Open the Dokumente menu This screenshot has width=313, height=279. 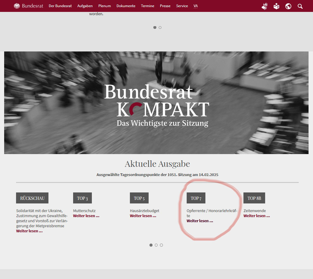coord(126,6)
